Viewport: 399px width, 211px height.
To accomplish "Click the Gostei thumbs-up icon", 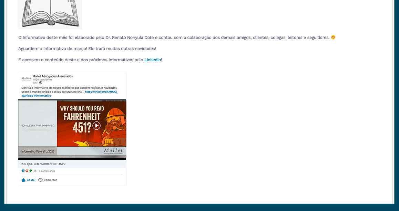I will (x=23, y=180).
